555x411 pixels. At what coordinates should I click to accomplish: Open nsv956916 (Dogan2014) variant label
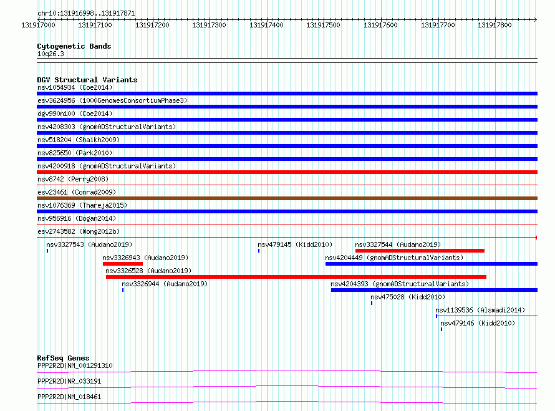(77, 218)
